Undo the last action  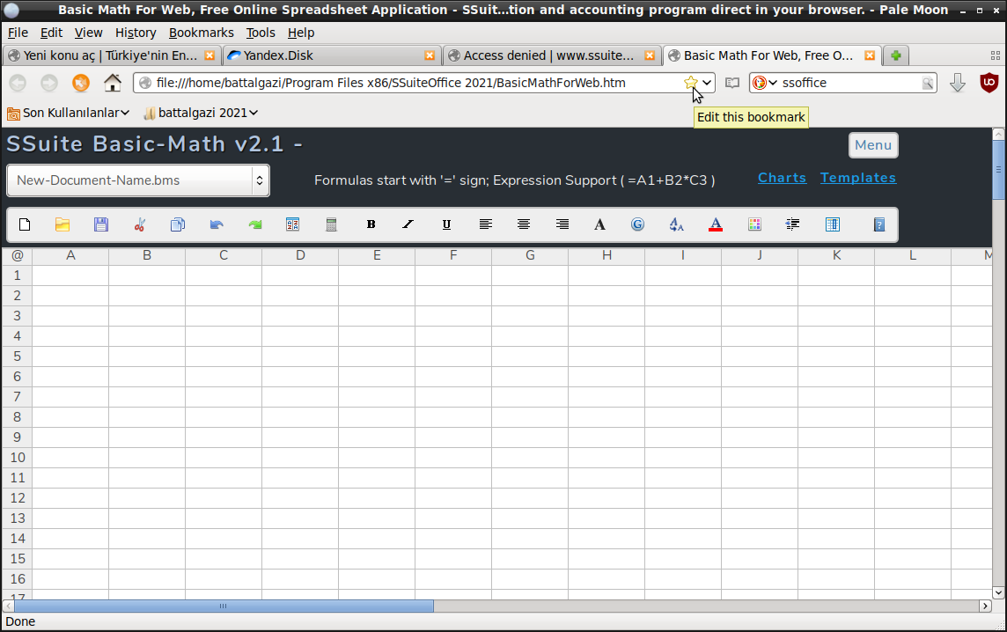tap(217, 224)
